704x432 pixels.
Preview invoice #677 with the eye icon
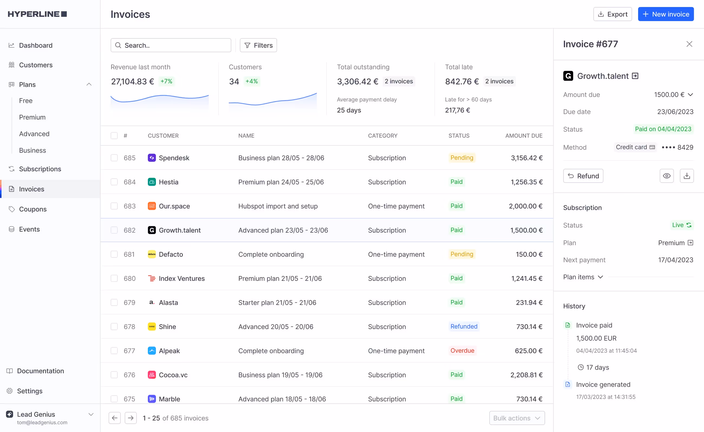[x=667, y=176]
